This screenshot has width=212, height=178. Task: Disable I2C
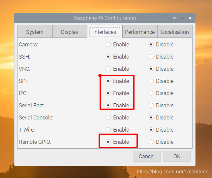pos(151,93)
